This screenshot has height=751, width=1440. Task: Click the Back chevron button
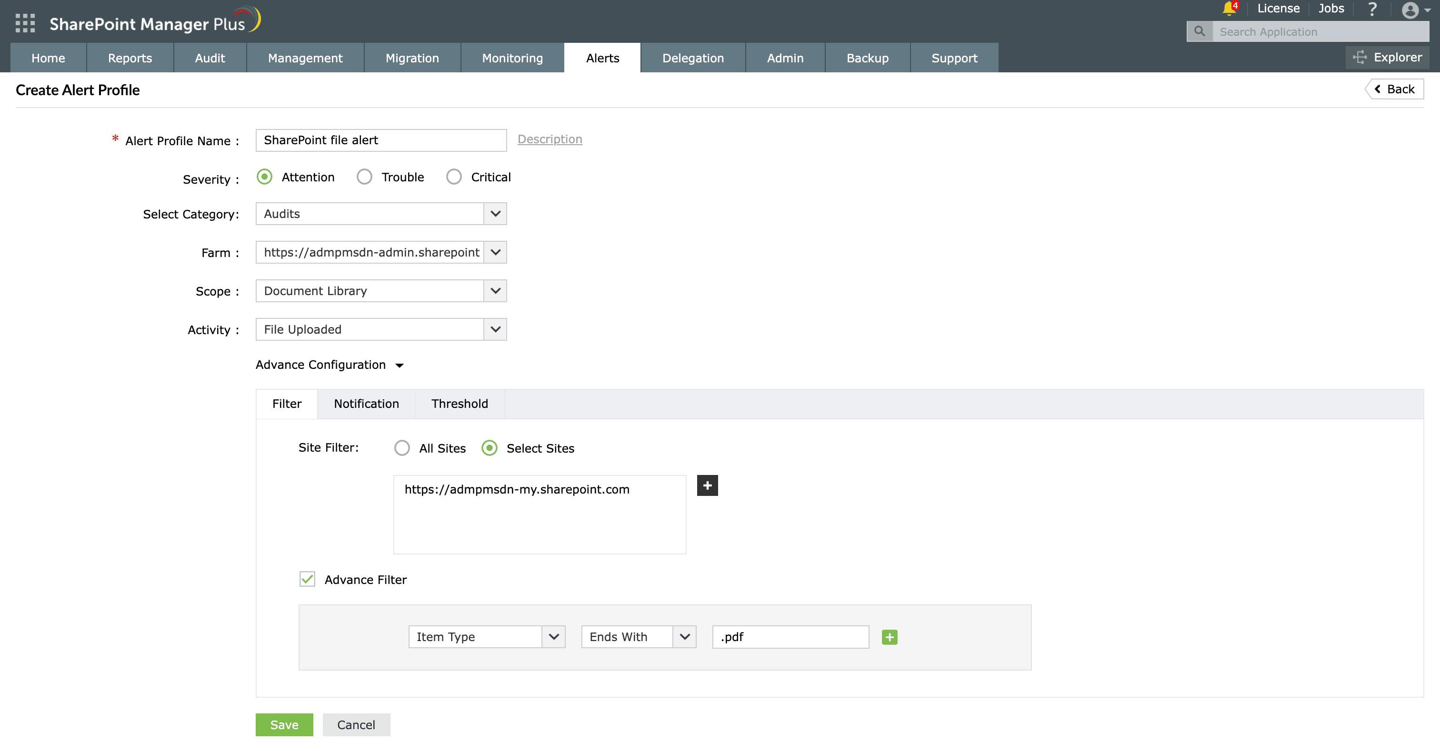[1395, 89]
